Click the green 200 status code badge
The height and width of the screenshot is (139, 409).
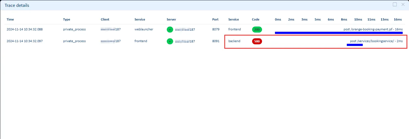pos(257,30)
